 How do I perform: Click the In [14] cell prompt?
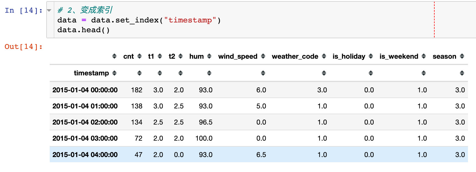[x=24, y=11]
